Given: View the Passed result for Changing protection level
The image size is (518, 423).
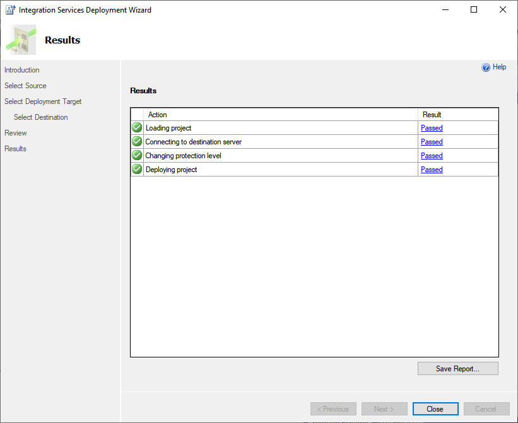Looking at the screenshot, I should [432, 156].
